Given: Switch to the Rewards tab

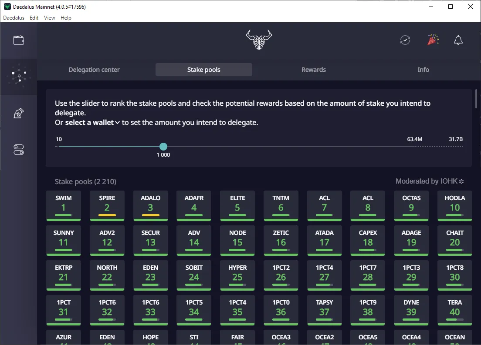Looking at the screenshot, I should [314, 70].
